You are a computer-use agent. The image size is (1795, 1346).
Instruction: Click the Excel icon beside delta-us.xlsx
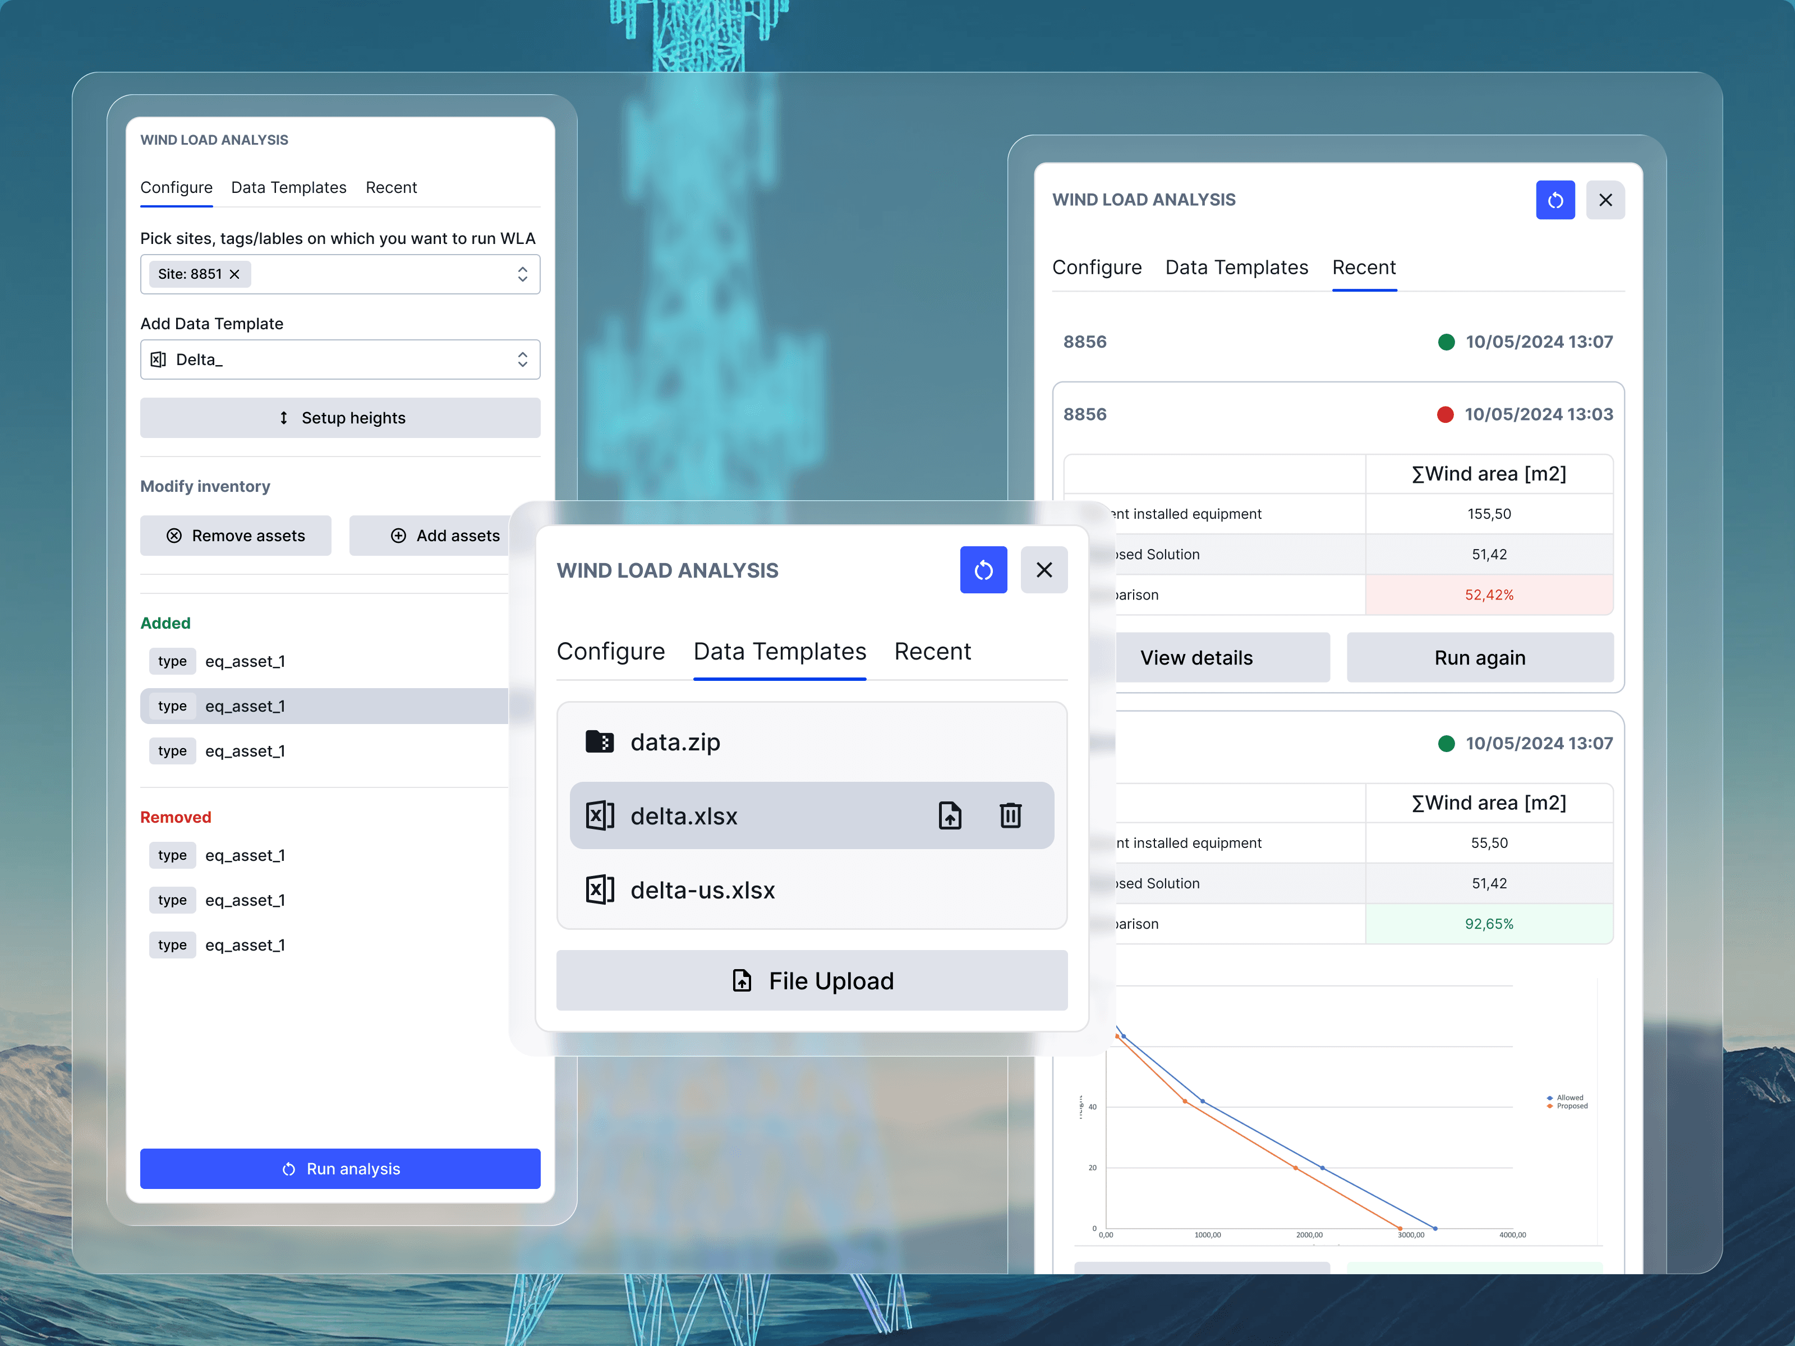(600, 890)
